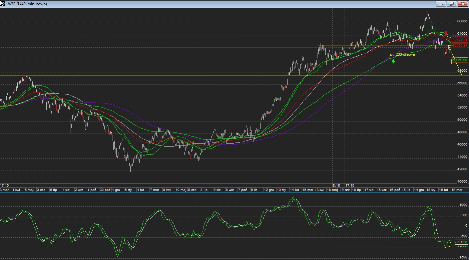Click the 56000 price axis label

tap(462, 83)
